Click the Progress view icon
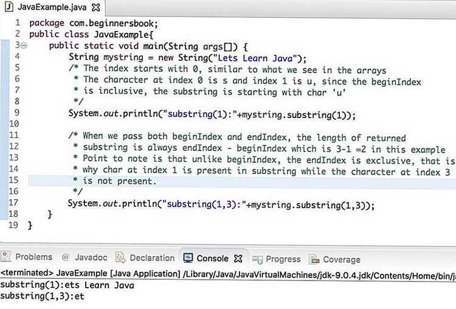Viewport: 456px width, 309px height. 257,259
